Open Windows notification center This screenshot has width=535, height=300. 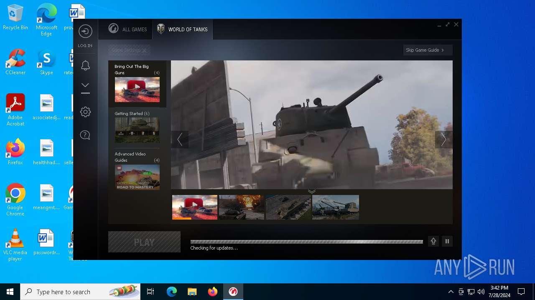pos(521,292)
